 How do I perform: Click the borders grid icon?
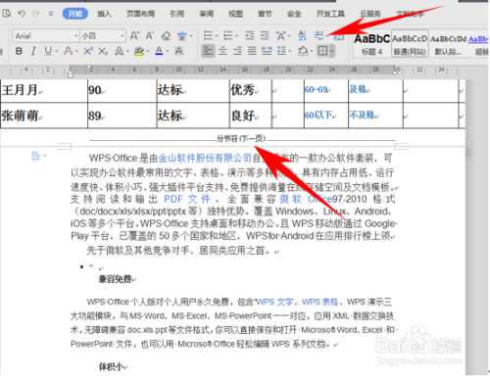322,51
